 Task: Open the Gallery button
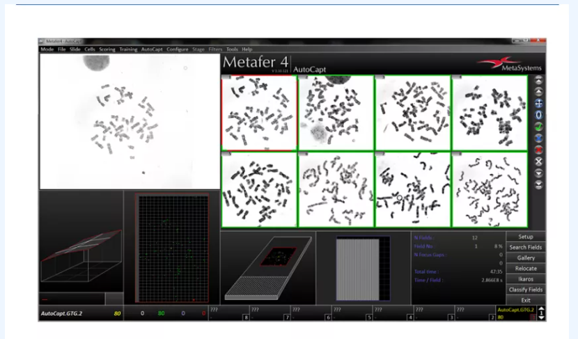(x=526, y=258)
